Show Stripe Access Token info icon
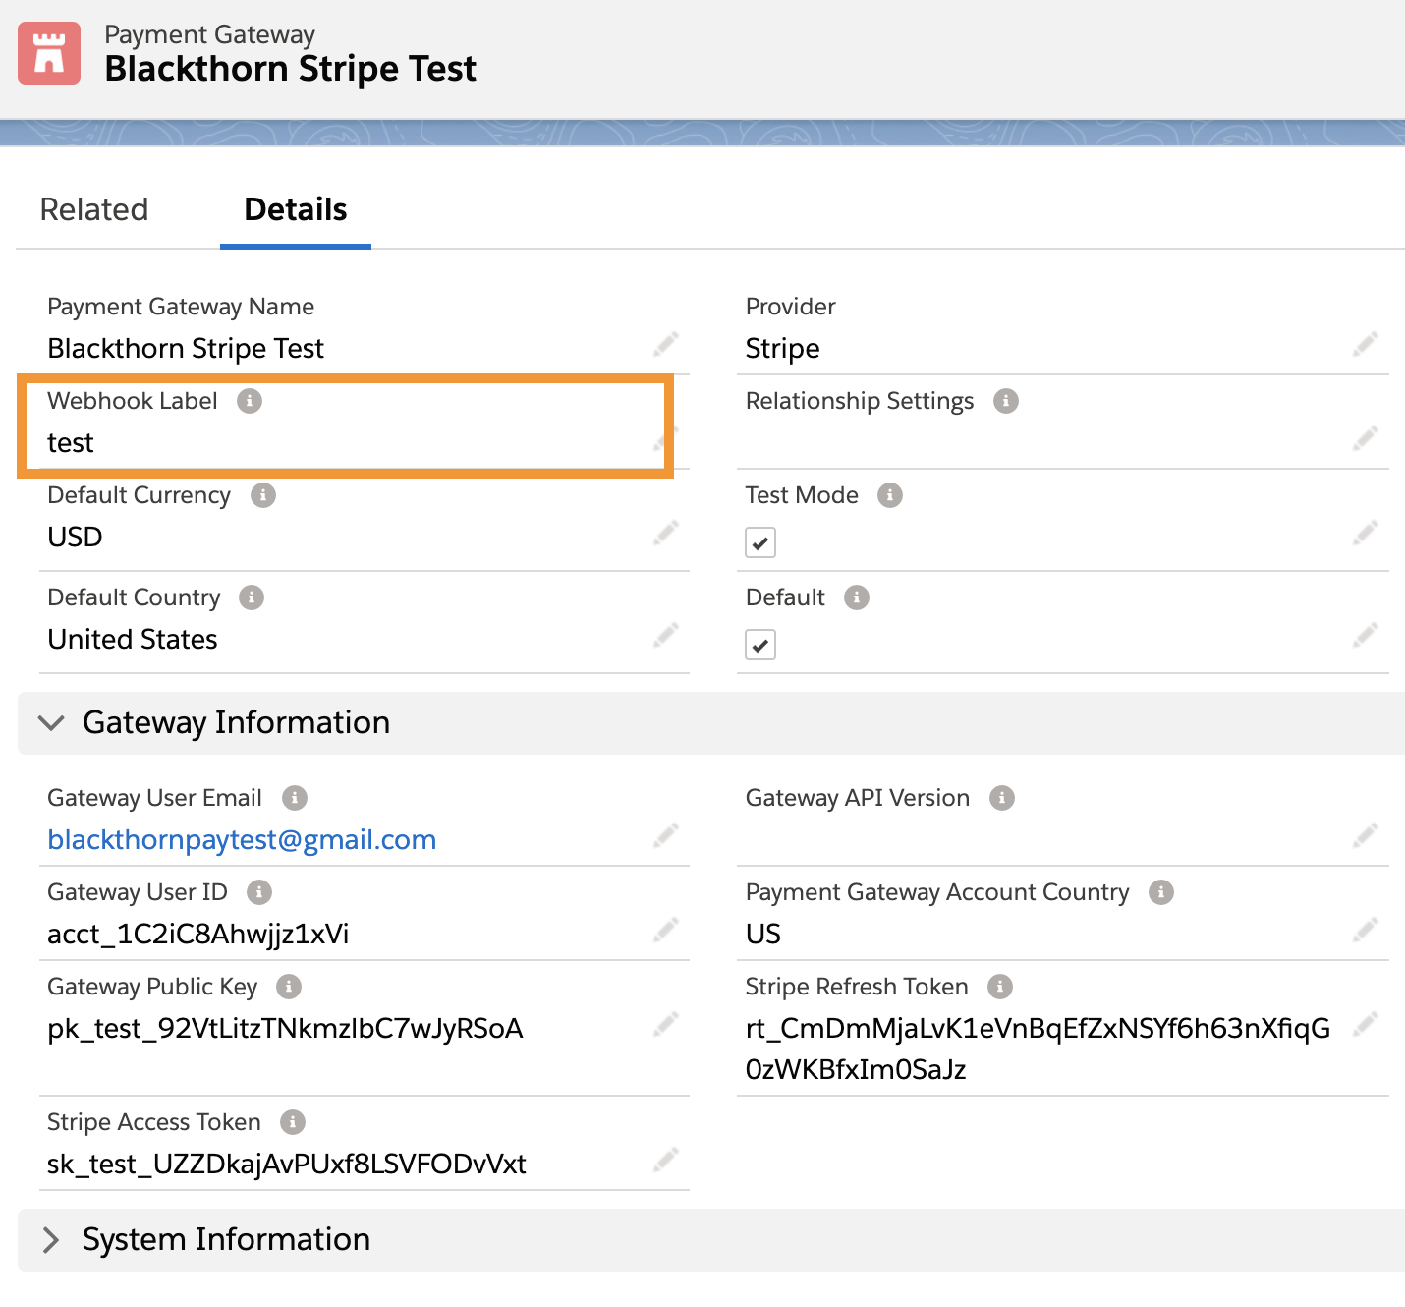This screenshot has height=1307, width=1405. coord(293,1122)
